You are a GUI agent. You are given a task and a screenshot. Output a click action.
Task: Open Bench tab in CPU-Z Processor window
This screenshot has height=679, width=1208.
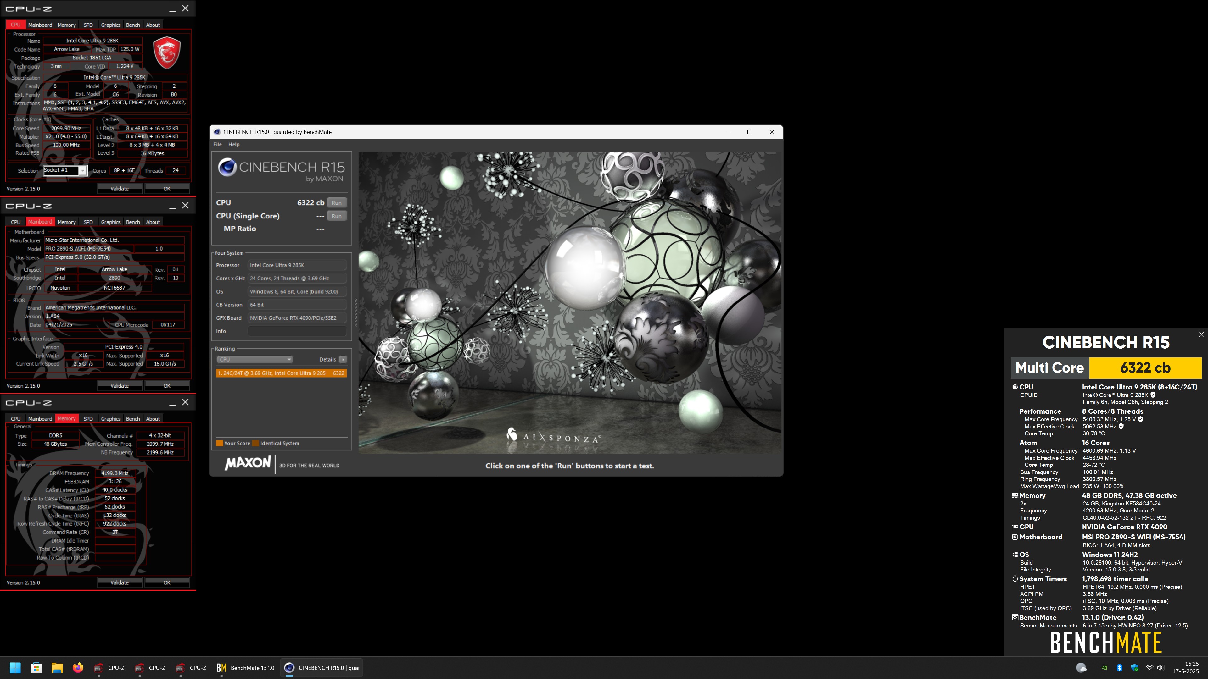coord(133,25)
